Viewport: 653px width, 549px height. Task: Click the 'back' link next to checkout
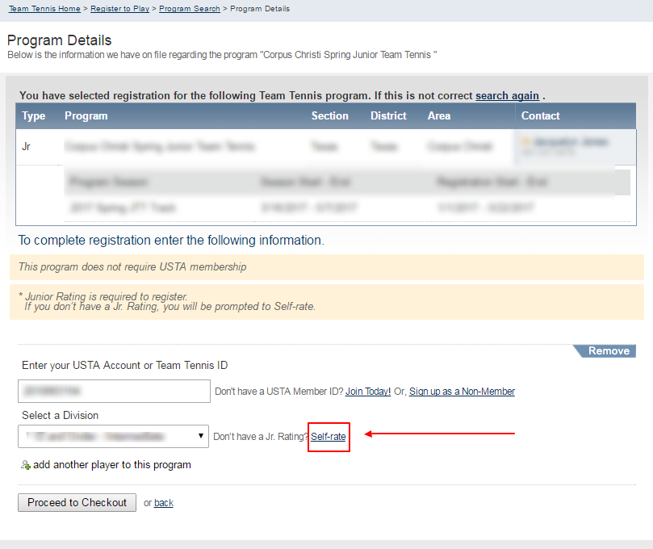tap(164, 503)
